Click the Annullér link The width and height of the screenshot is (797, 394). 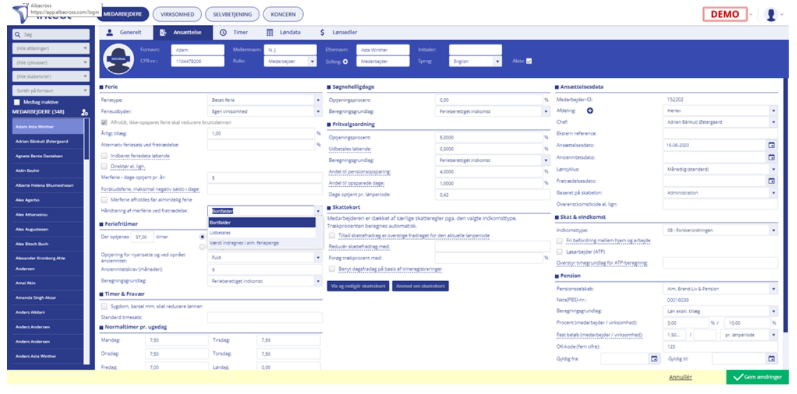tap(680, 377)
